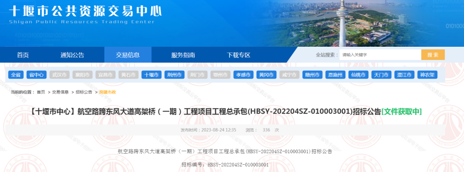
Task: Select the 宜昌市 region filter
Action: click(105, 75)
